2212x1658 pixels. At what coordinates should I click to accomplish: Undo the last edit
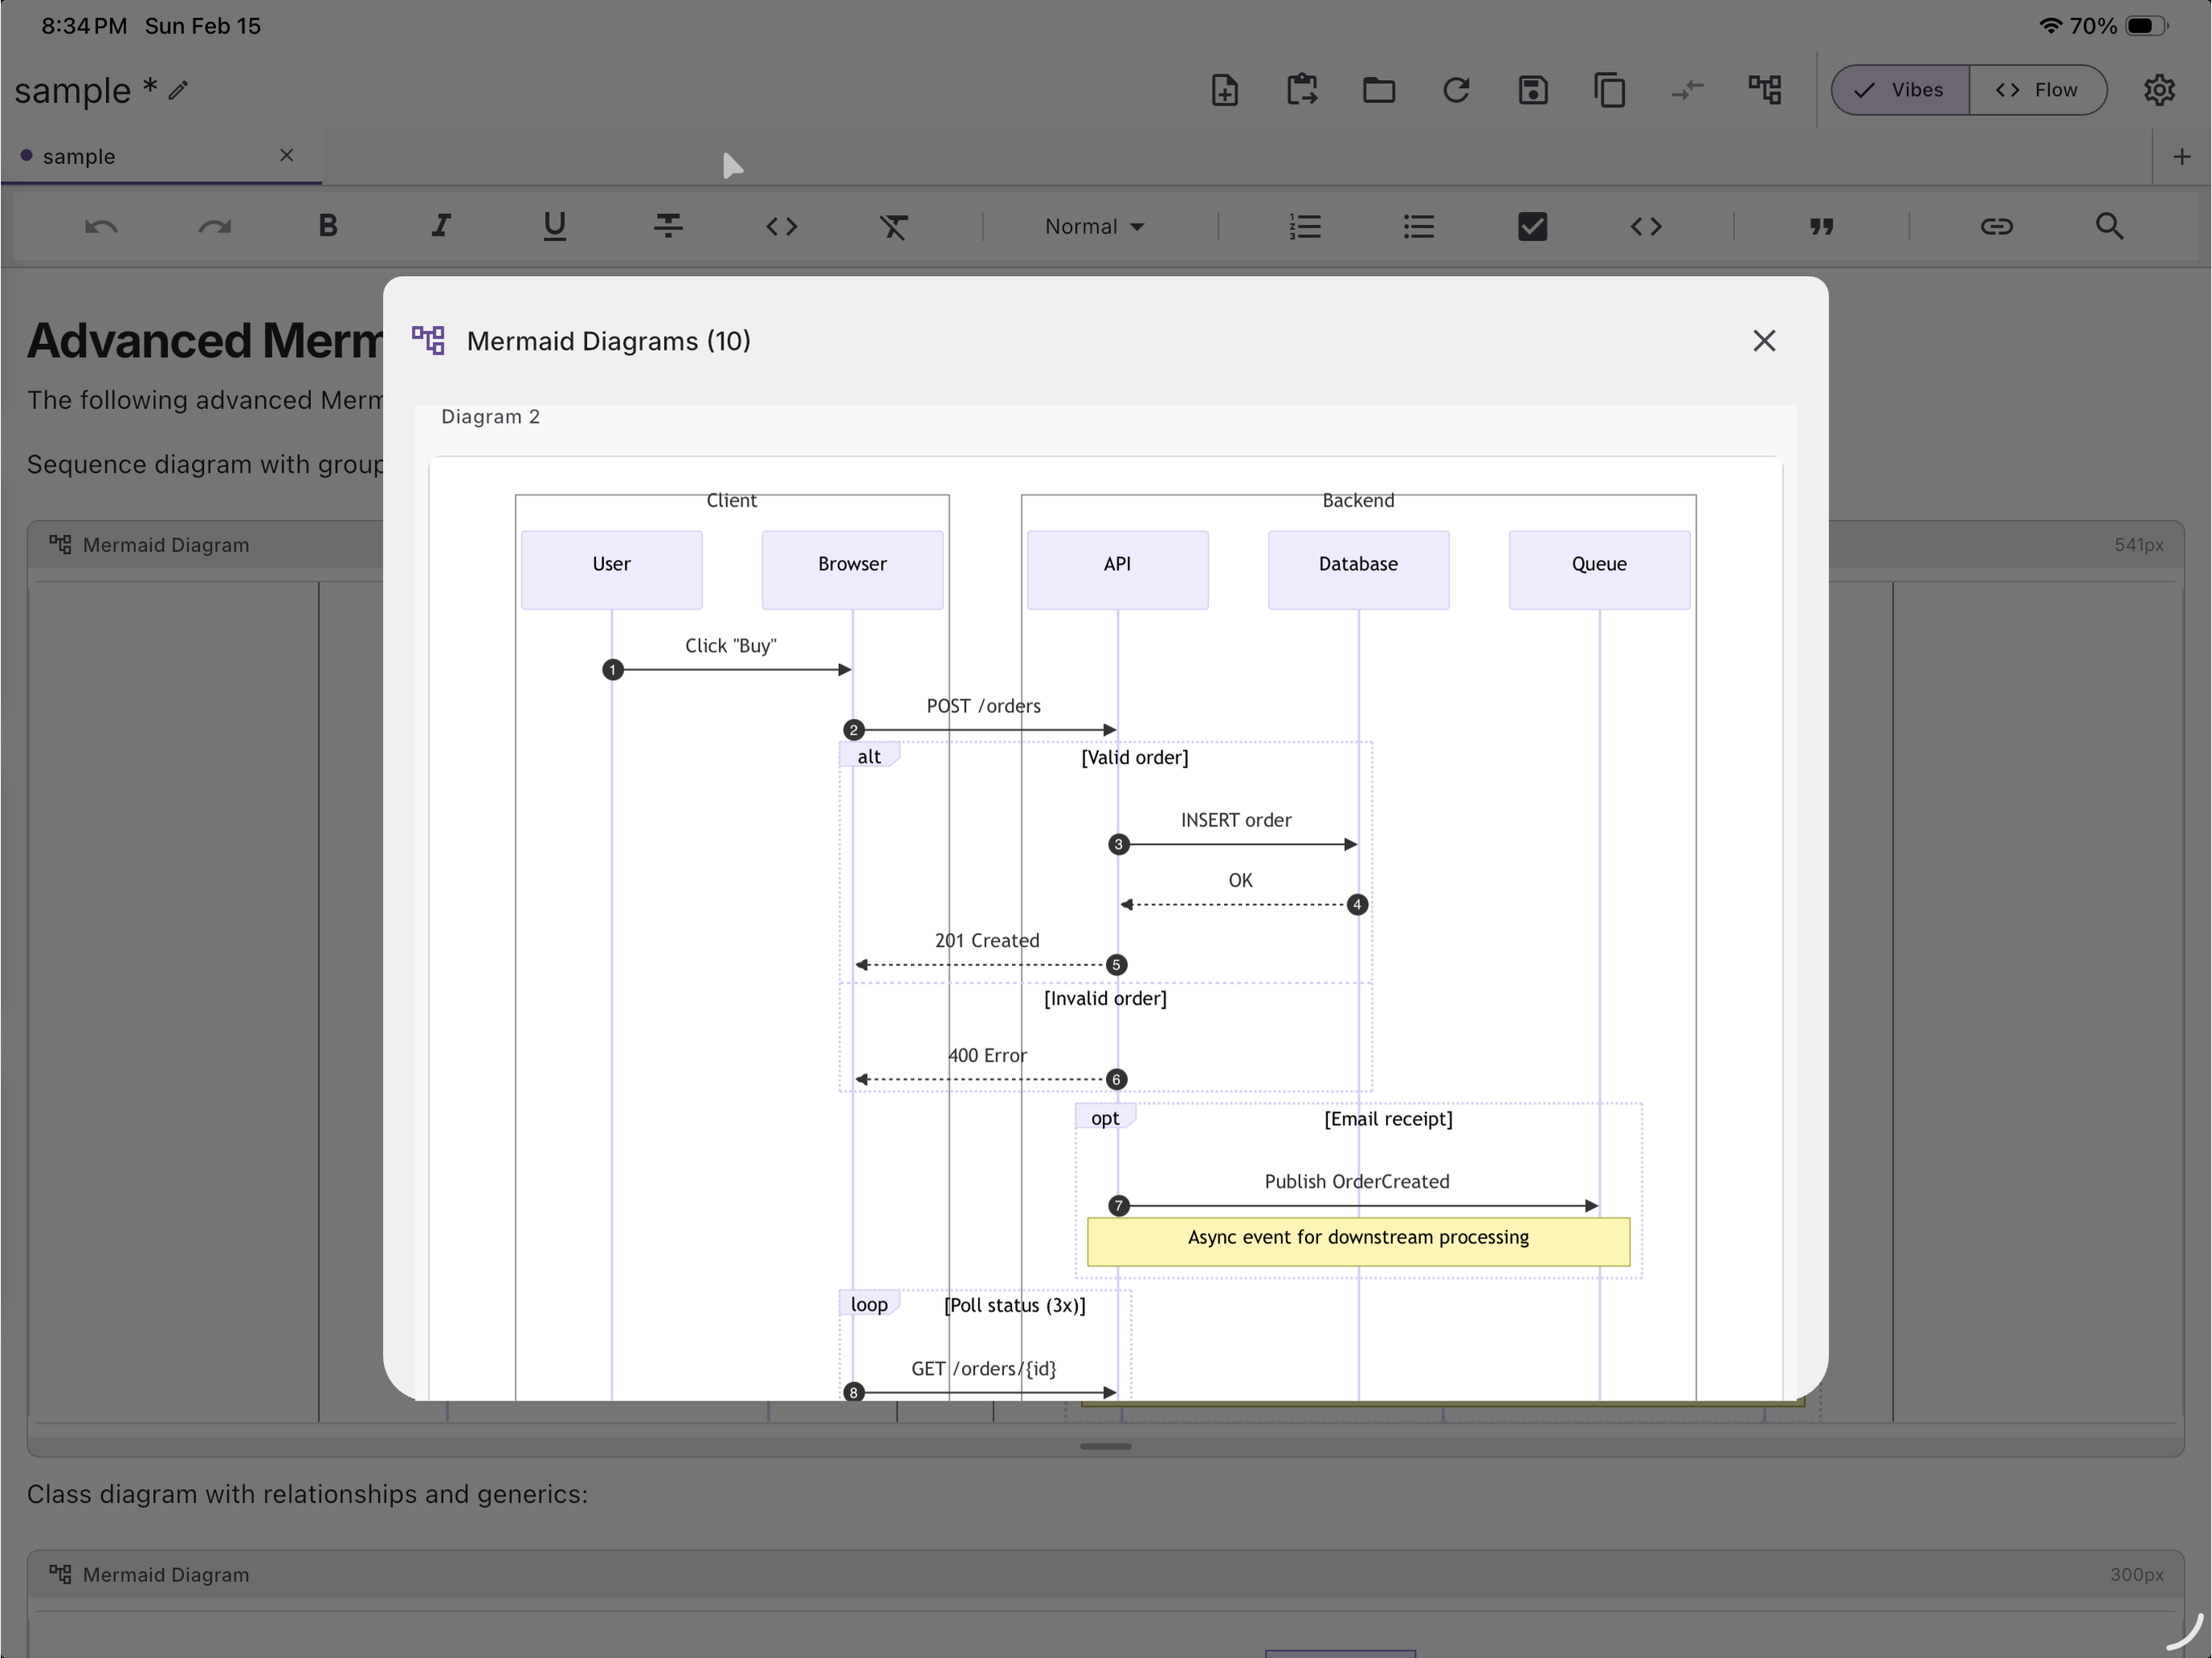[x=101, y=227]
